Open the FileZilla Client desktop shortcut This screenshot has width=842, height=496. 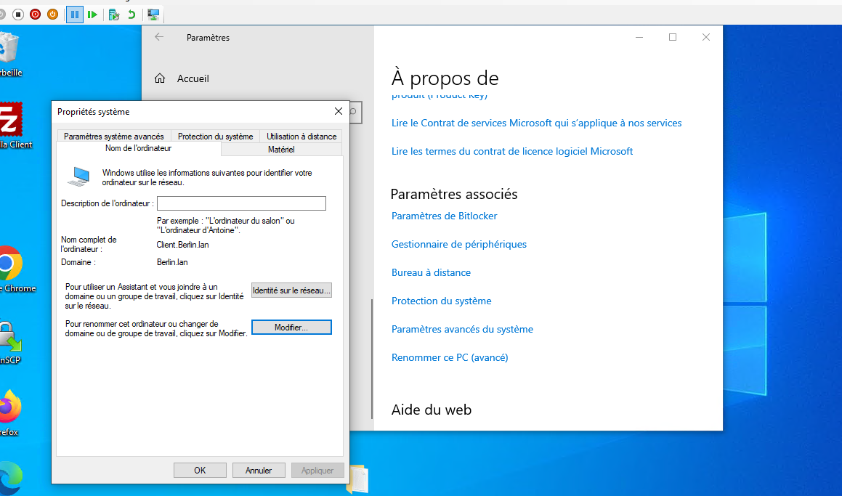point(10,120)
